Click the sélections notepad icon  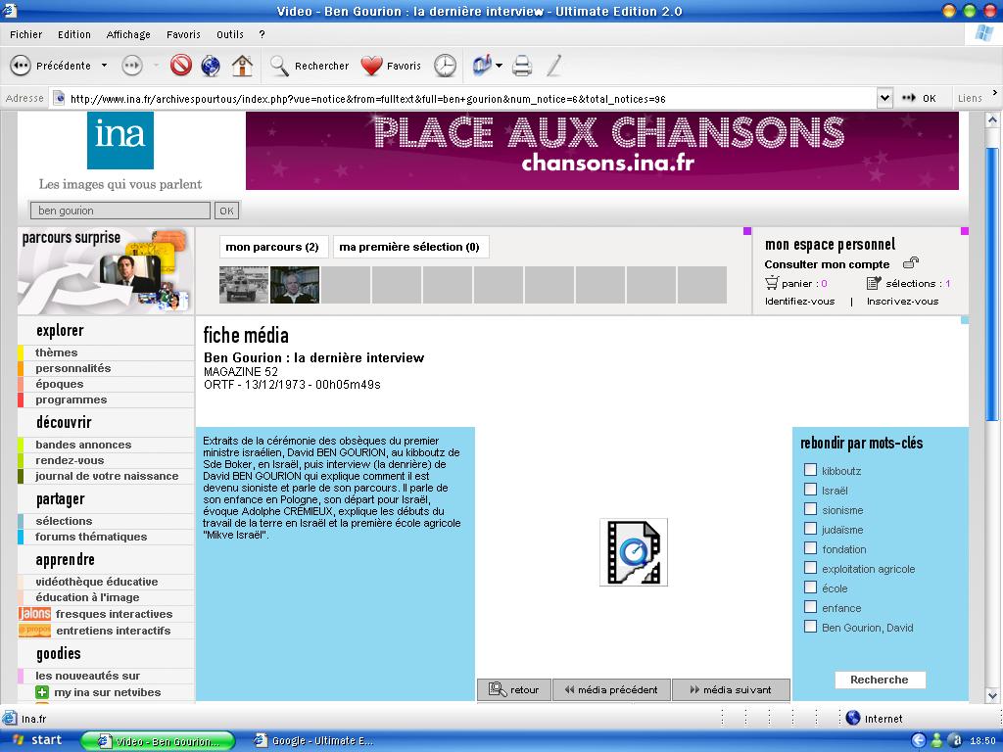874,283
